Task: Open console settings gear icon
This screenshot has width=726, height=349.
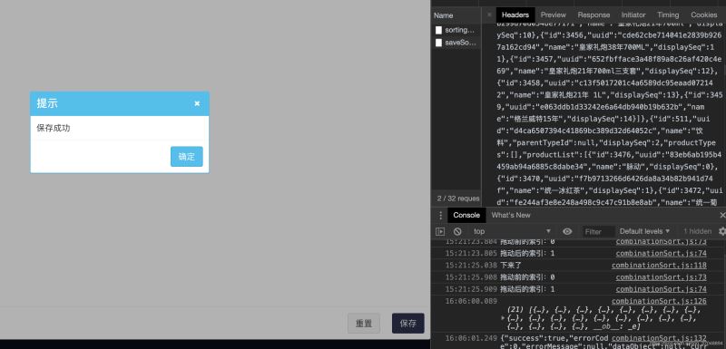Action: pos(721,231)
